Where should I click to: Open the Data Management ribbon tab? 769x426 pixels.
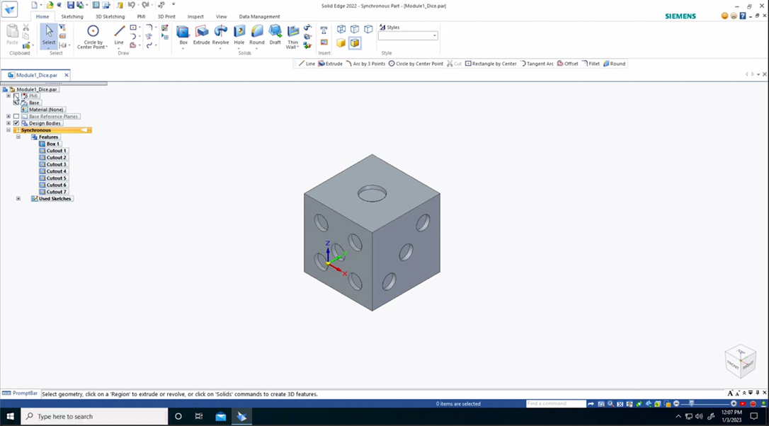(x=259, y=17)
